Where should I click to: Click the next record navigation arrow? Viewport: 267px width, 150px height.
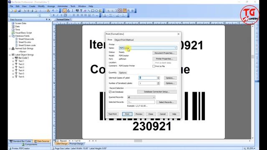90,141
